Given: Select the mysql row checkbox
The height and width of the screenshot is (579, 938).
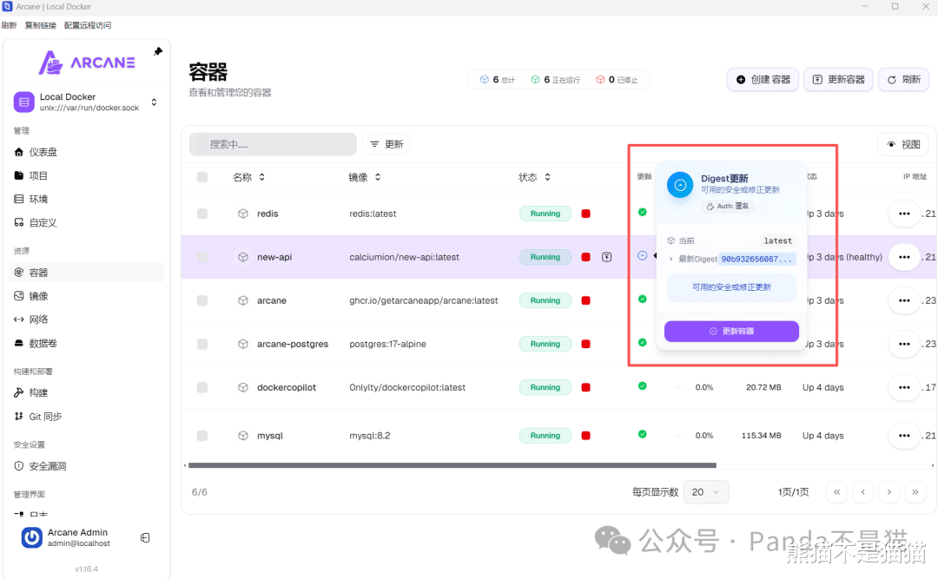Looking at the screenshot, I should click(x=202, y=436).
